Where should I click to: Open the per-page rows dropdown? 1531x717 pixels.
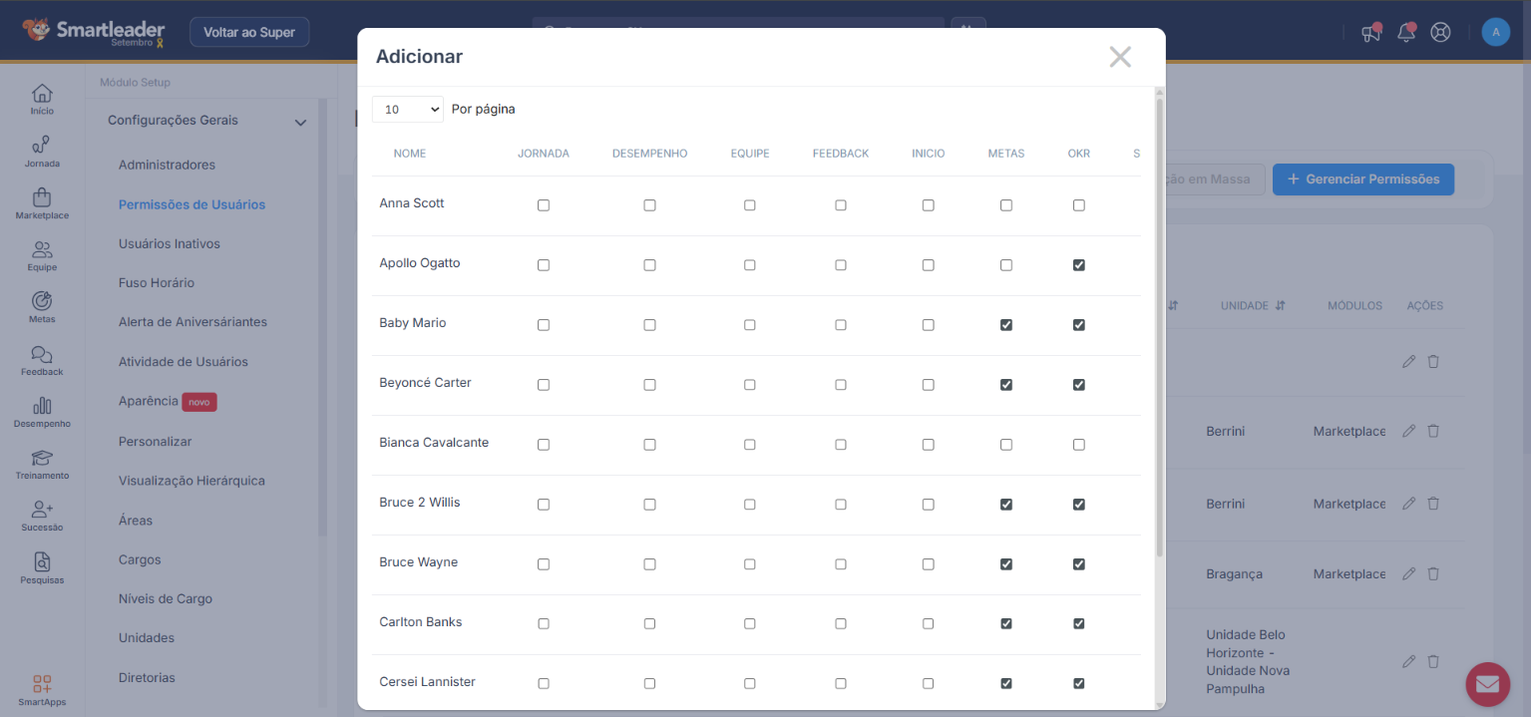(407, 110)
